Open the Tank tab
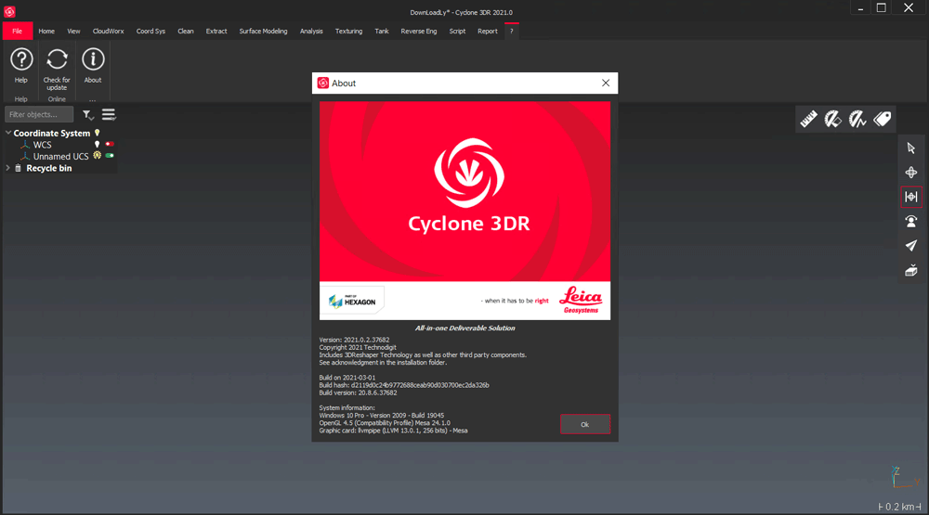This screenshot has height=515, width=929. tap(382, 32)
